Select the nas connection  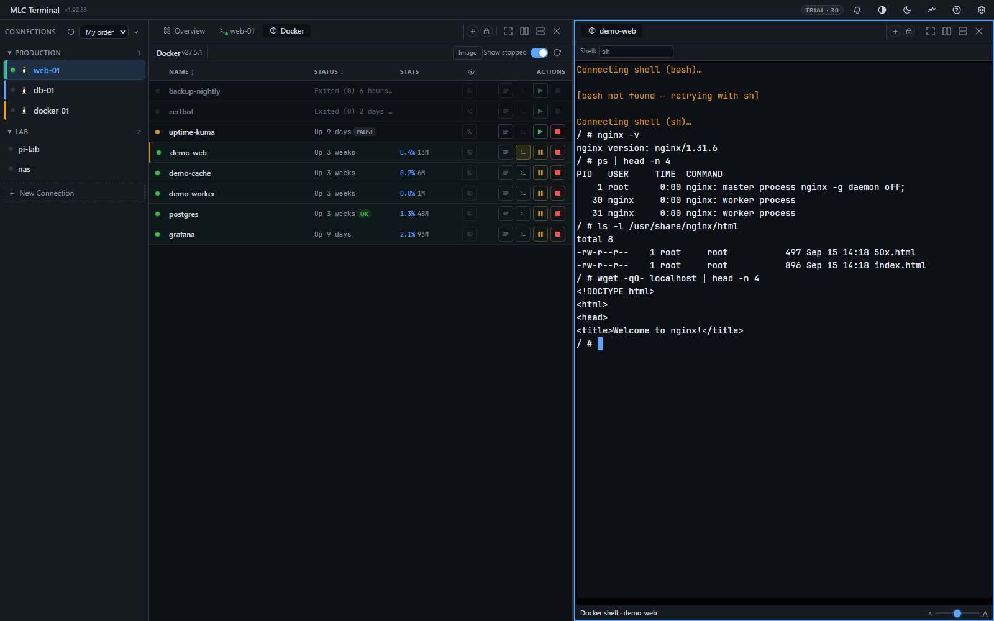point(75,169)
